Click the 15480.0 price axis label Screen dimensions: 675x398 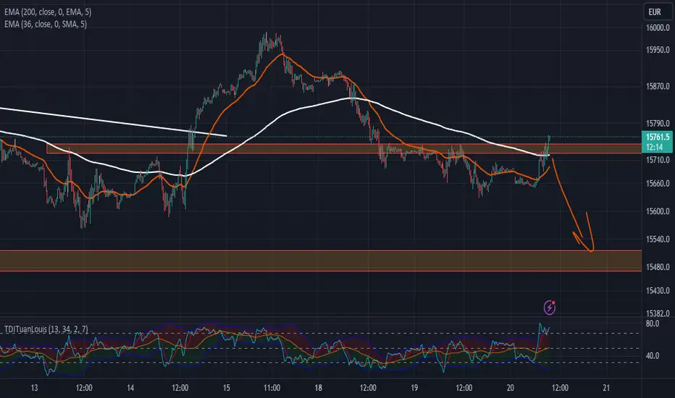tap(658, 267)
